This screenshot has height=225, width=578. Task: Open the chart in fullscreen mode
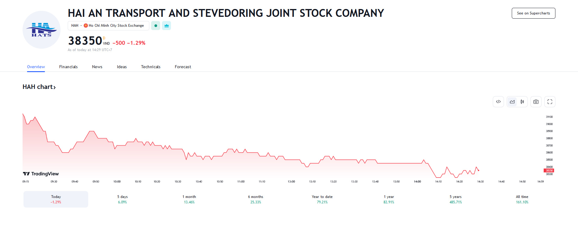pyautogui.click(x=550, y=102)
